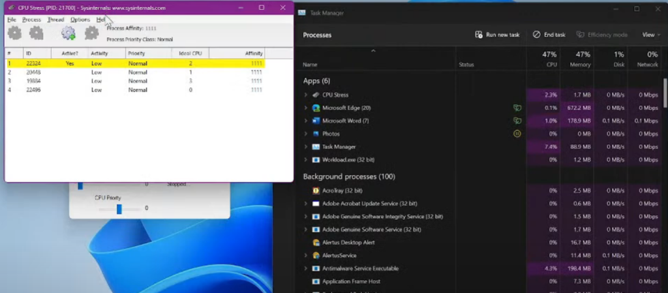Click the Alertus Desktop Alert icon

(x=316, y=242)
